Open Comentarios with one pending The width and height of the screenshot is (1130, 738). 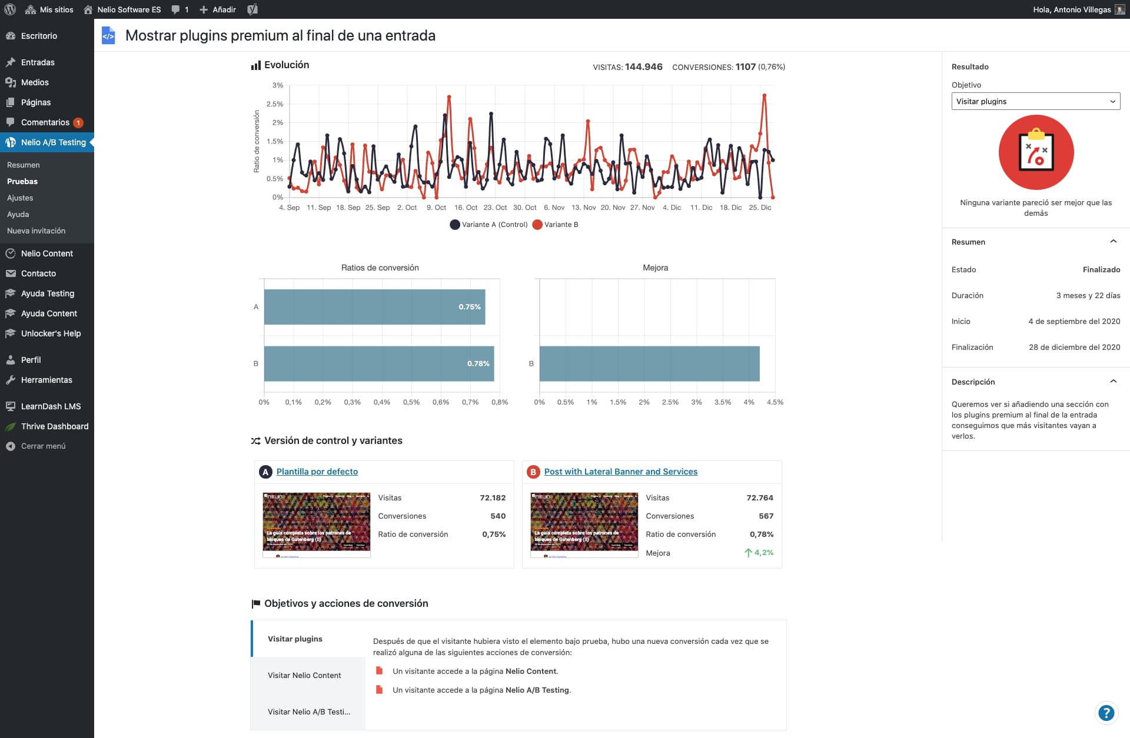[47, 122]
